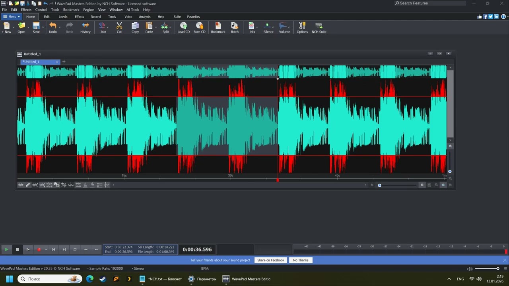Add a new file tab with plus

click(x=64, y=62)
